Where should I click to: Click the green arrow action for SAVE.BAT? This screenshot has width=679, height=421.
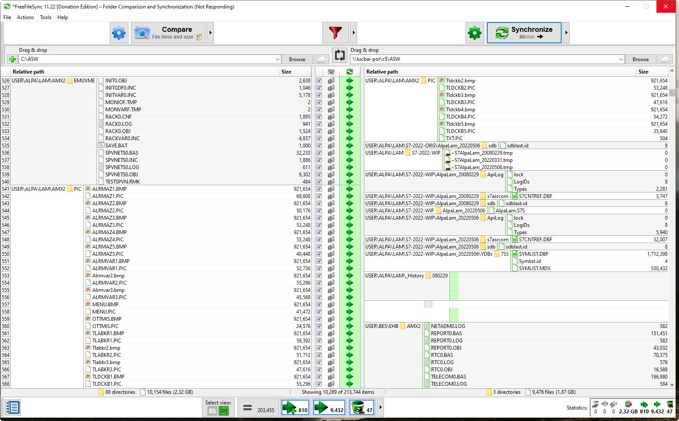pos(349,146)
